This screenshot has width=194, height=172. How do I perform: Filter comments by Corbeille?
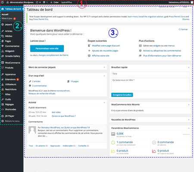click(84, 146)
